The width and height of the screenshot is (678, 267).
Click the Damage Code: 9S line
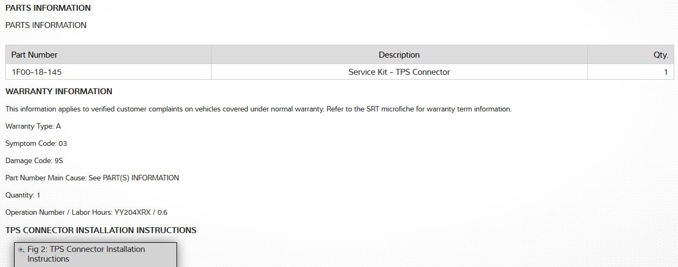(35, 161)
